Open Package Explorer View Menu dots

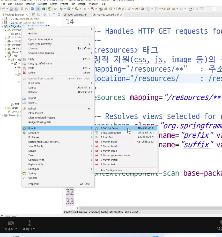[49, 14]
